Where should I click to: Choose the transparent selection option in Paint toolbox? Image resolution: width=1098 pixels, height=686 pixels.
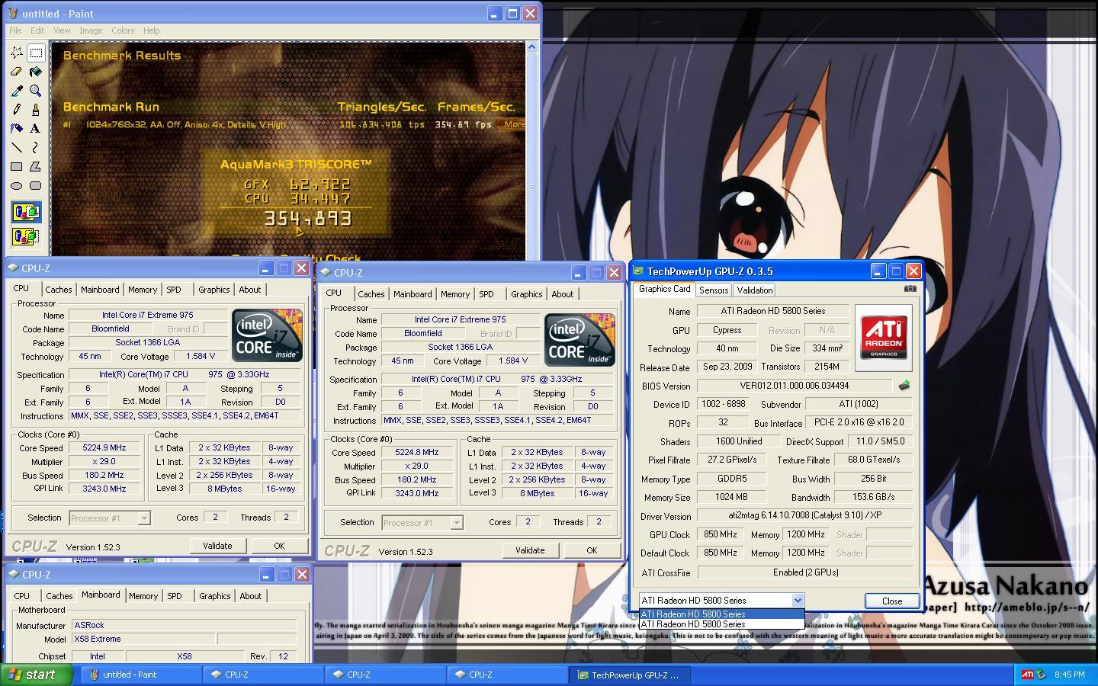coord(26,237)
